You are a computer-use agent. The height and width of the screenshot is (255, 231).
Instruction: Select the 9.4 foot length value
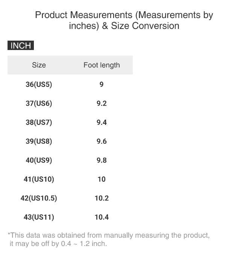(102, 122)
